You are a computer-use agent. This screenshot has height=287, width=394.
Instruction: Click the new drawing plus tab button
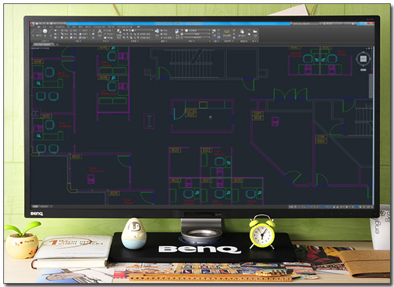57,45
